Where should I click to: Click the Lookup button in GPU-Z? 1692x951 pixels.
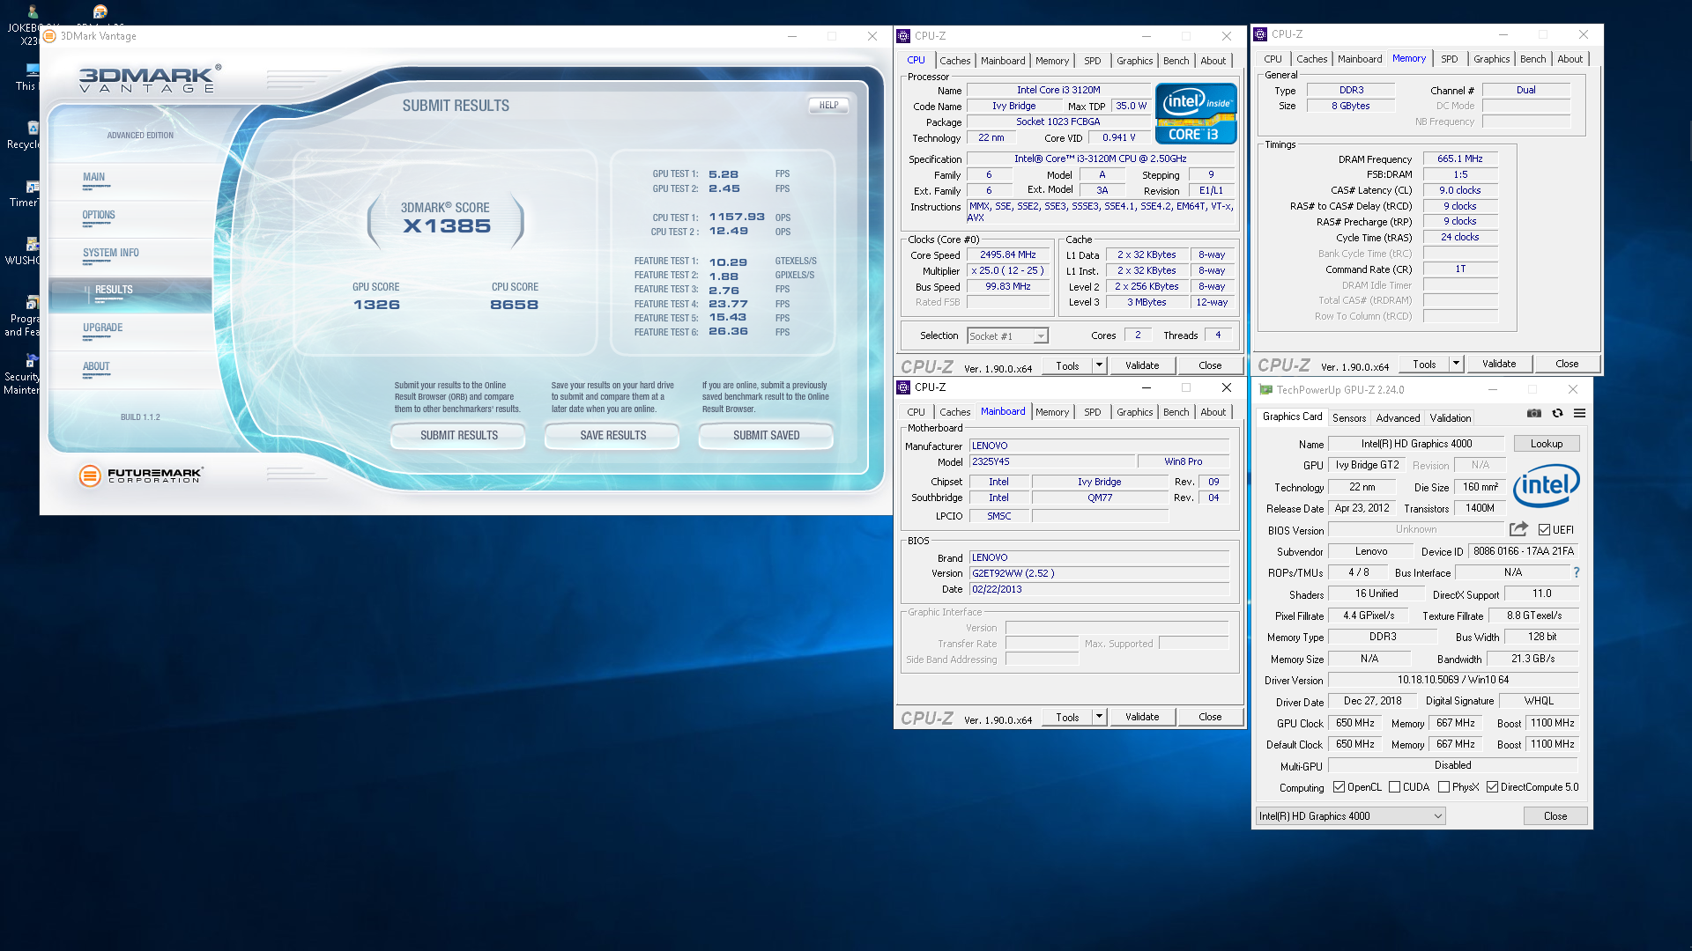1546,444
